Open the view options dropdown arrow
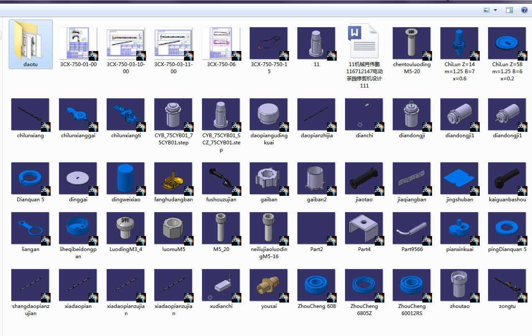Image resolution: width=532 pixels, height=336 pixels. [496, 10]
